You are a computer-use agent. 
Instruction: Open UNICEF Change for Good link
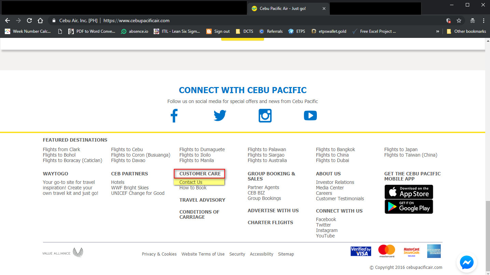(138, 193)
